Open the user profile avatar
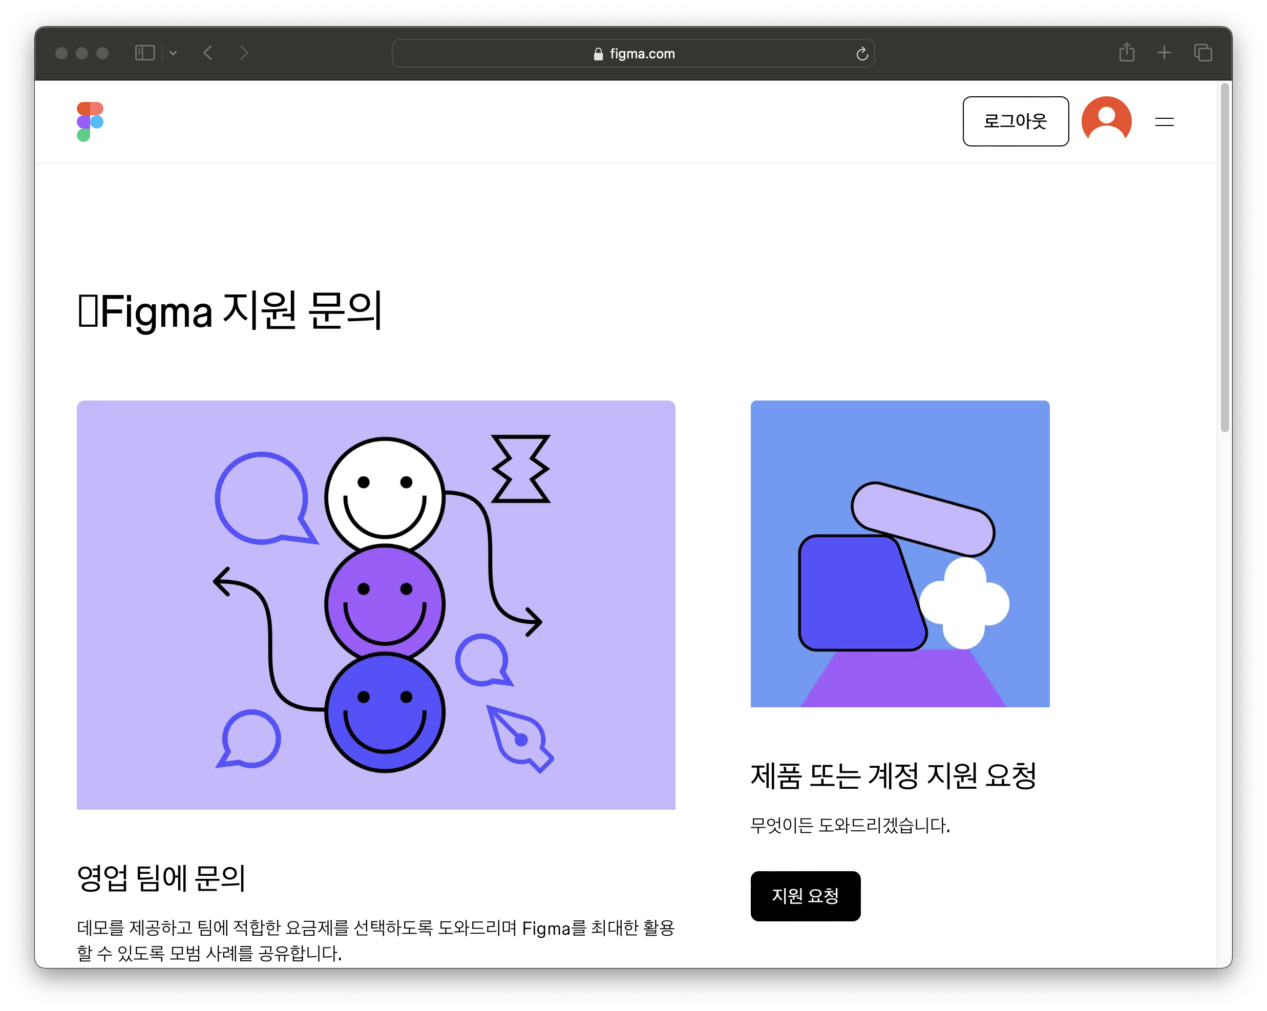This screenshot has height=1011, width=1267. (x=1106, y=120)
